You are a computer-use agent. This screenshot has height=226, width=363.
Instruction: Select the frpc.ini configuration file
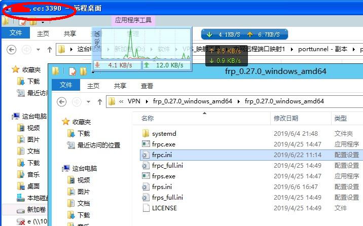tap(162, 155)
